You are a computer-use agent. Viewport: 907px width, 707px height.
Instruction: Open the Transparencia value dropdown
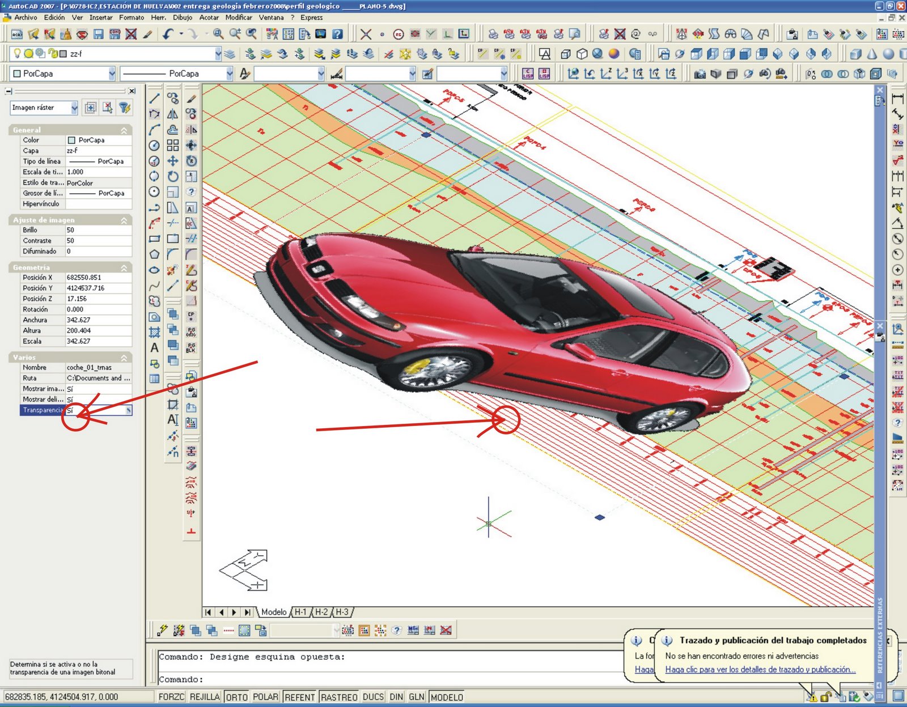[x=129, y=410]
